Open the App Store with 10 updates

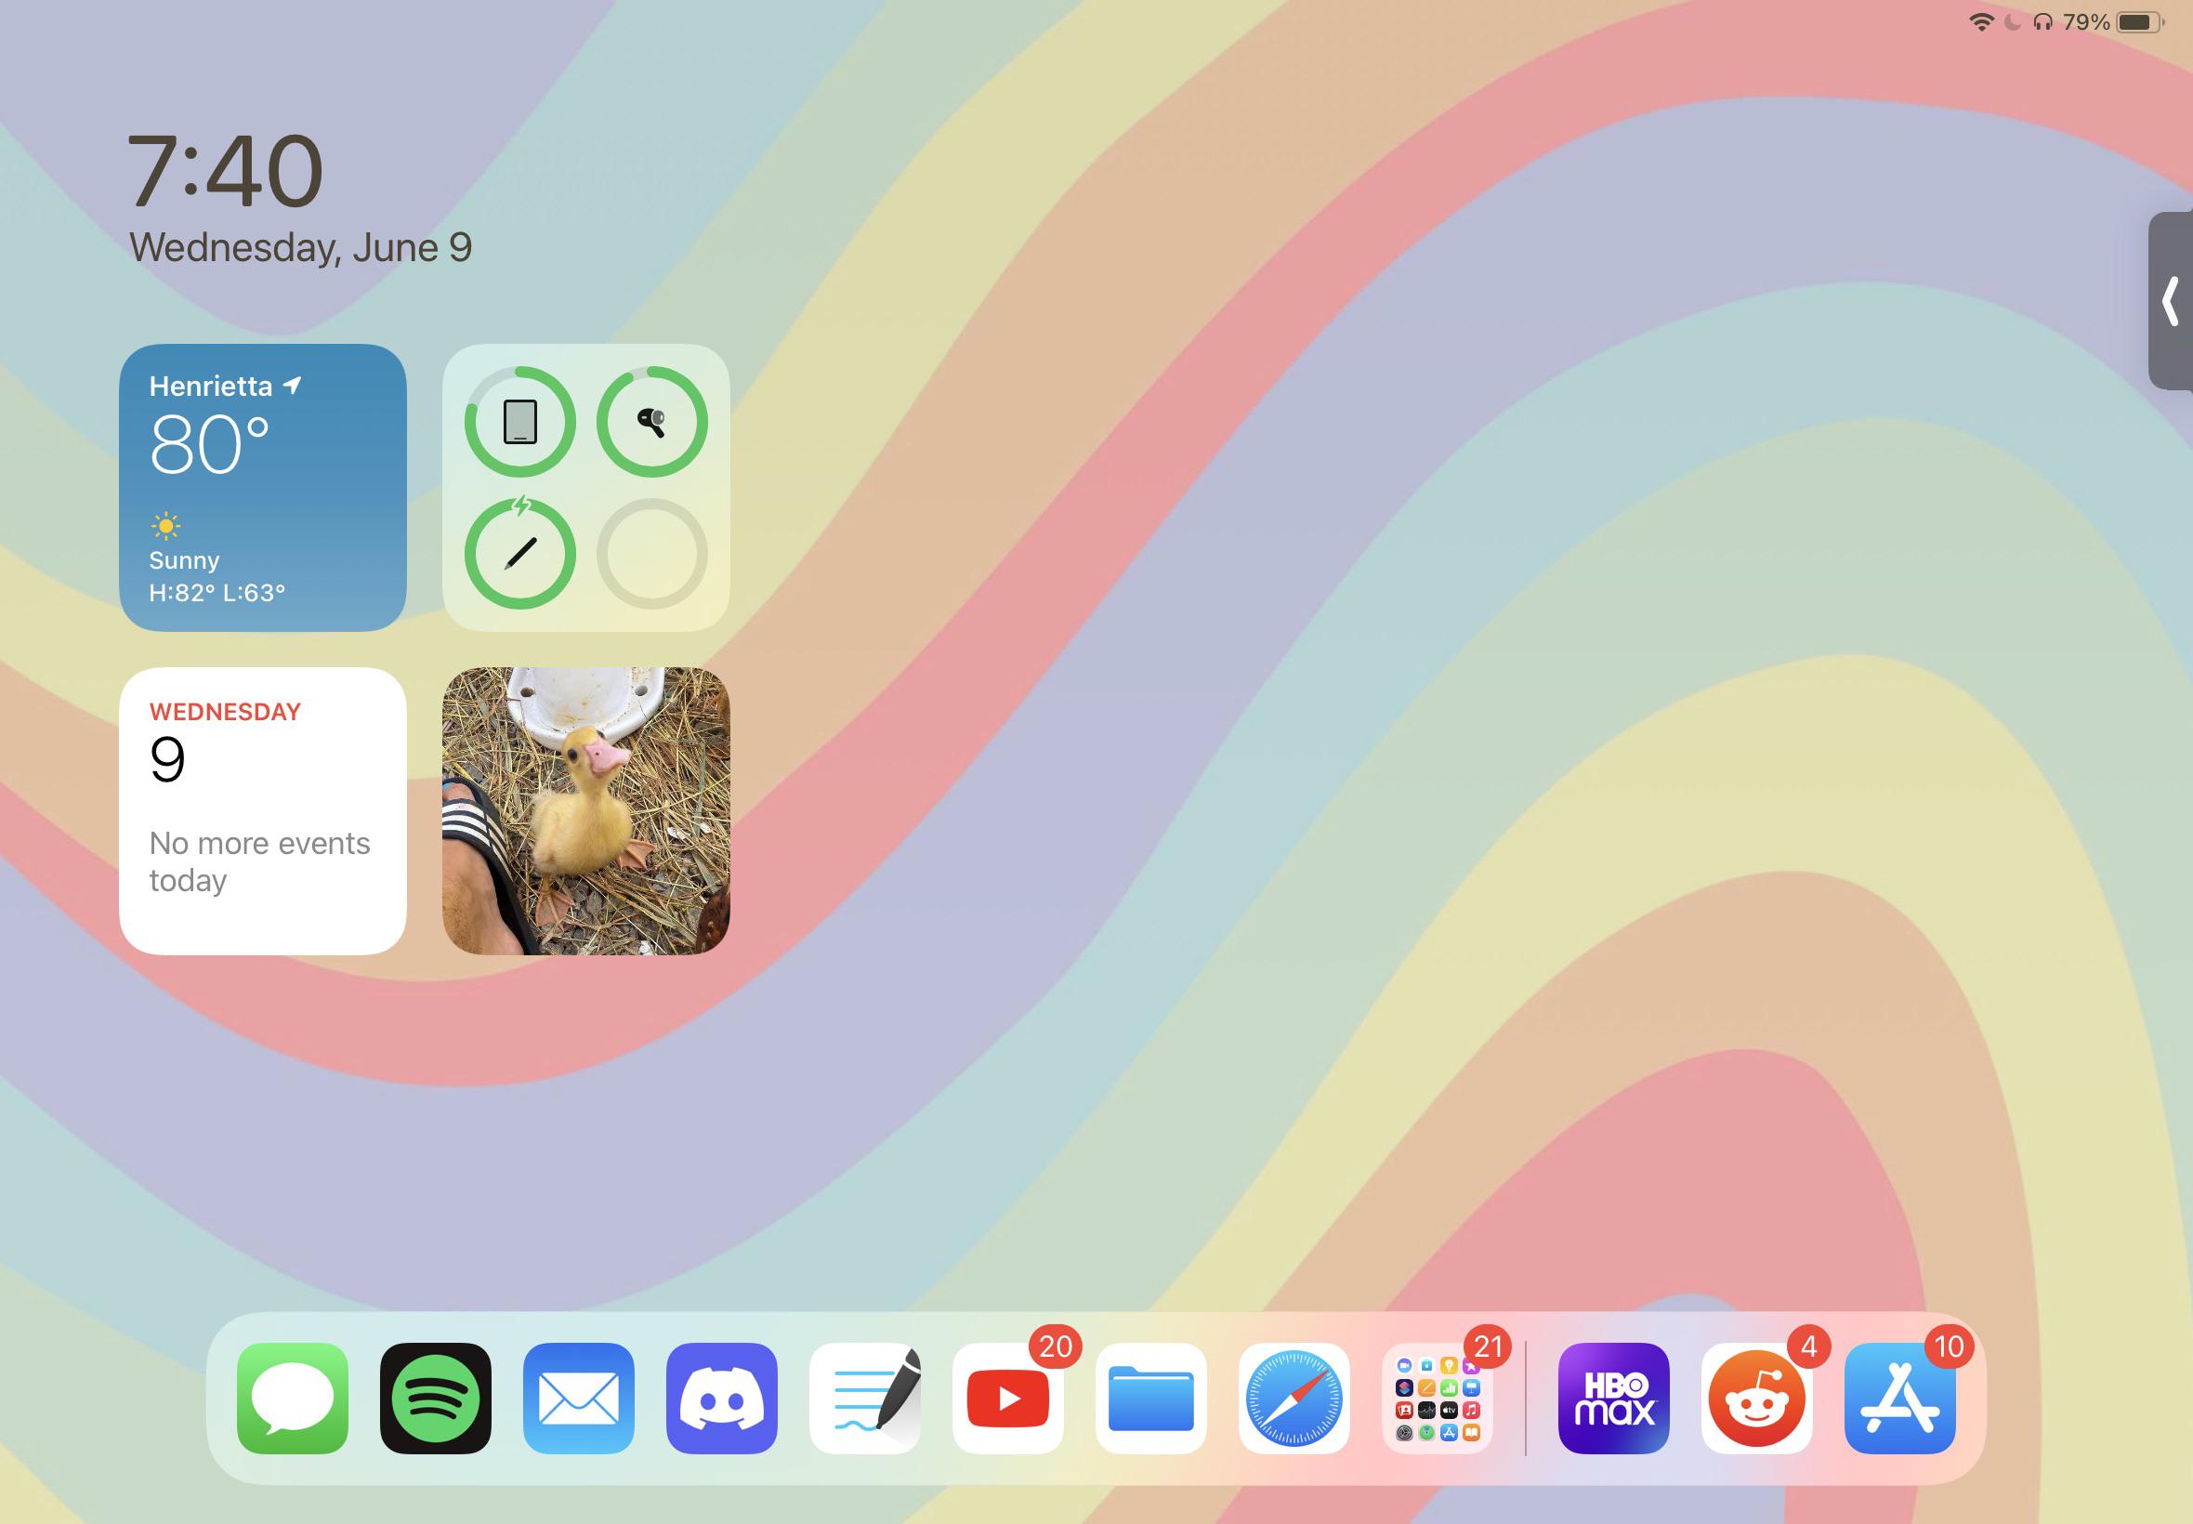(x=1900, y=1398)
